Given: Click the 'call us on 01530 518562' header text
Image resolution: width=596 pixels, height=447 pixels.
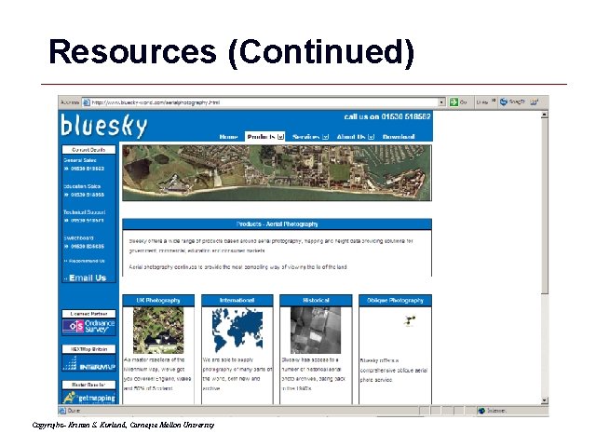Looking at the screenshot, I should click(x=387, y=116).
